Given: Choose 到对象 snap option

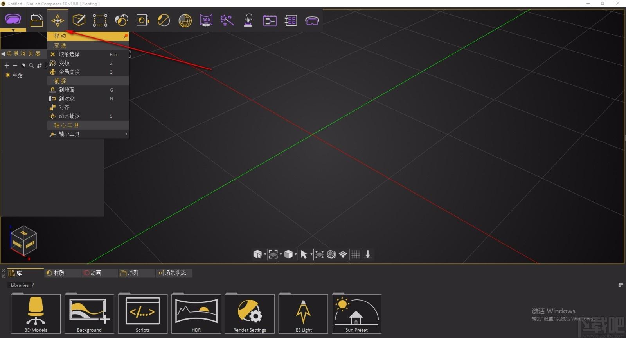Looking at the screenshot, I should (x=88, y=98).
